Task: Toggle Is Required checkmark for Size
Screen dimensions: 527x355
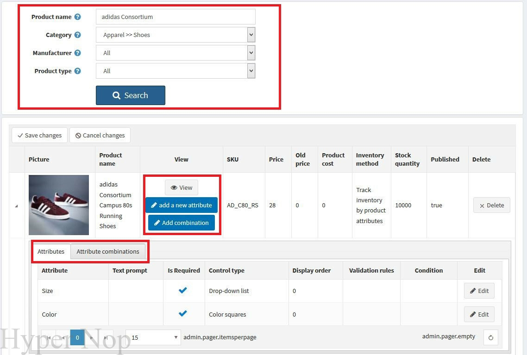Action: click(183, 290)
